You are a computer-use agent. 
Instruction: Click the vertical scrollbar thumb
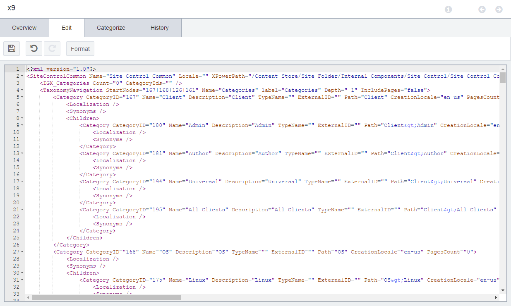(503, 77)
